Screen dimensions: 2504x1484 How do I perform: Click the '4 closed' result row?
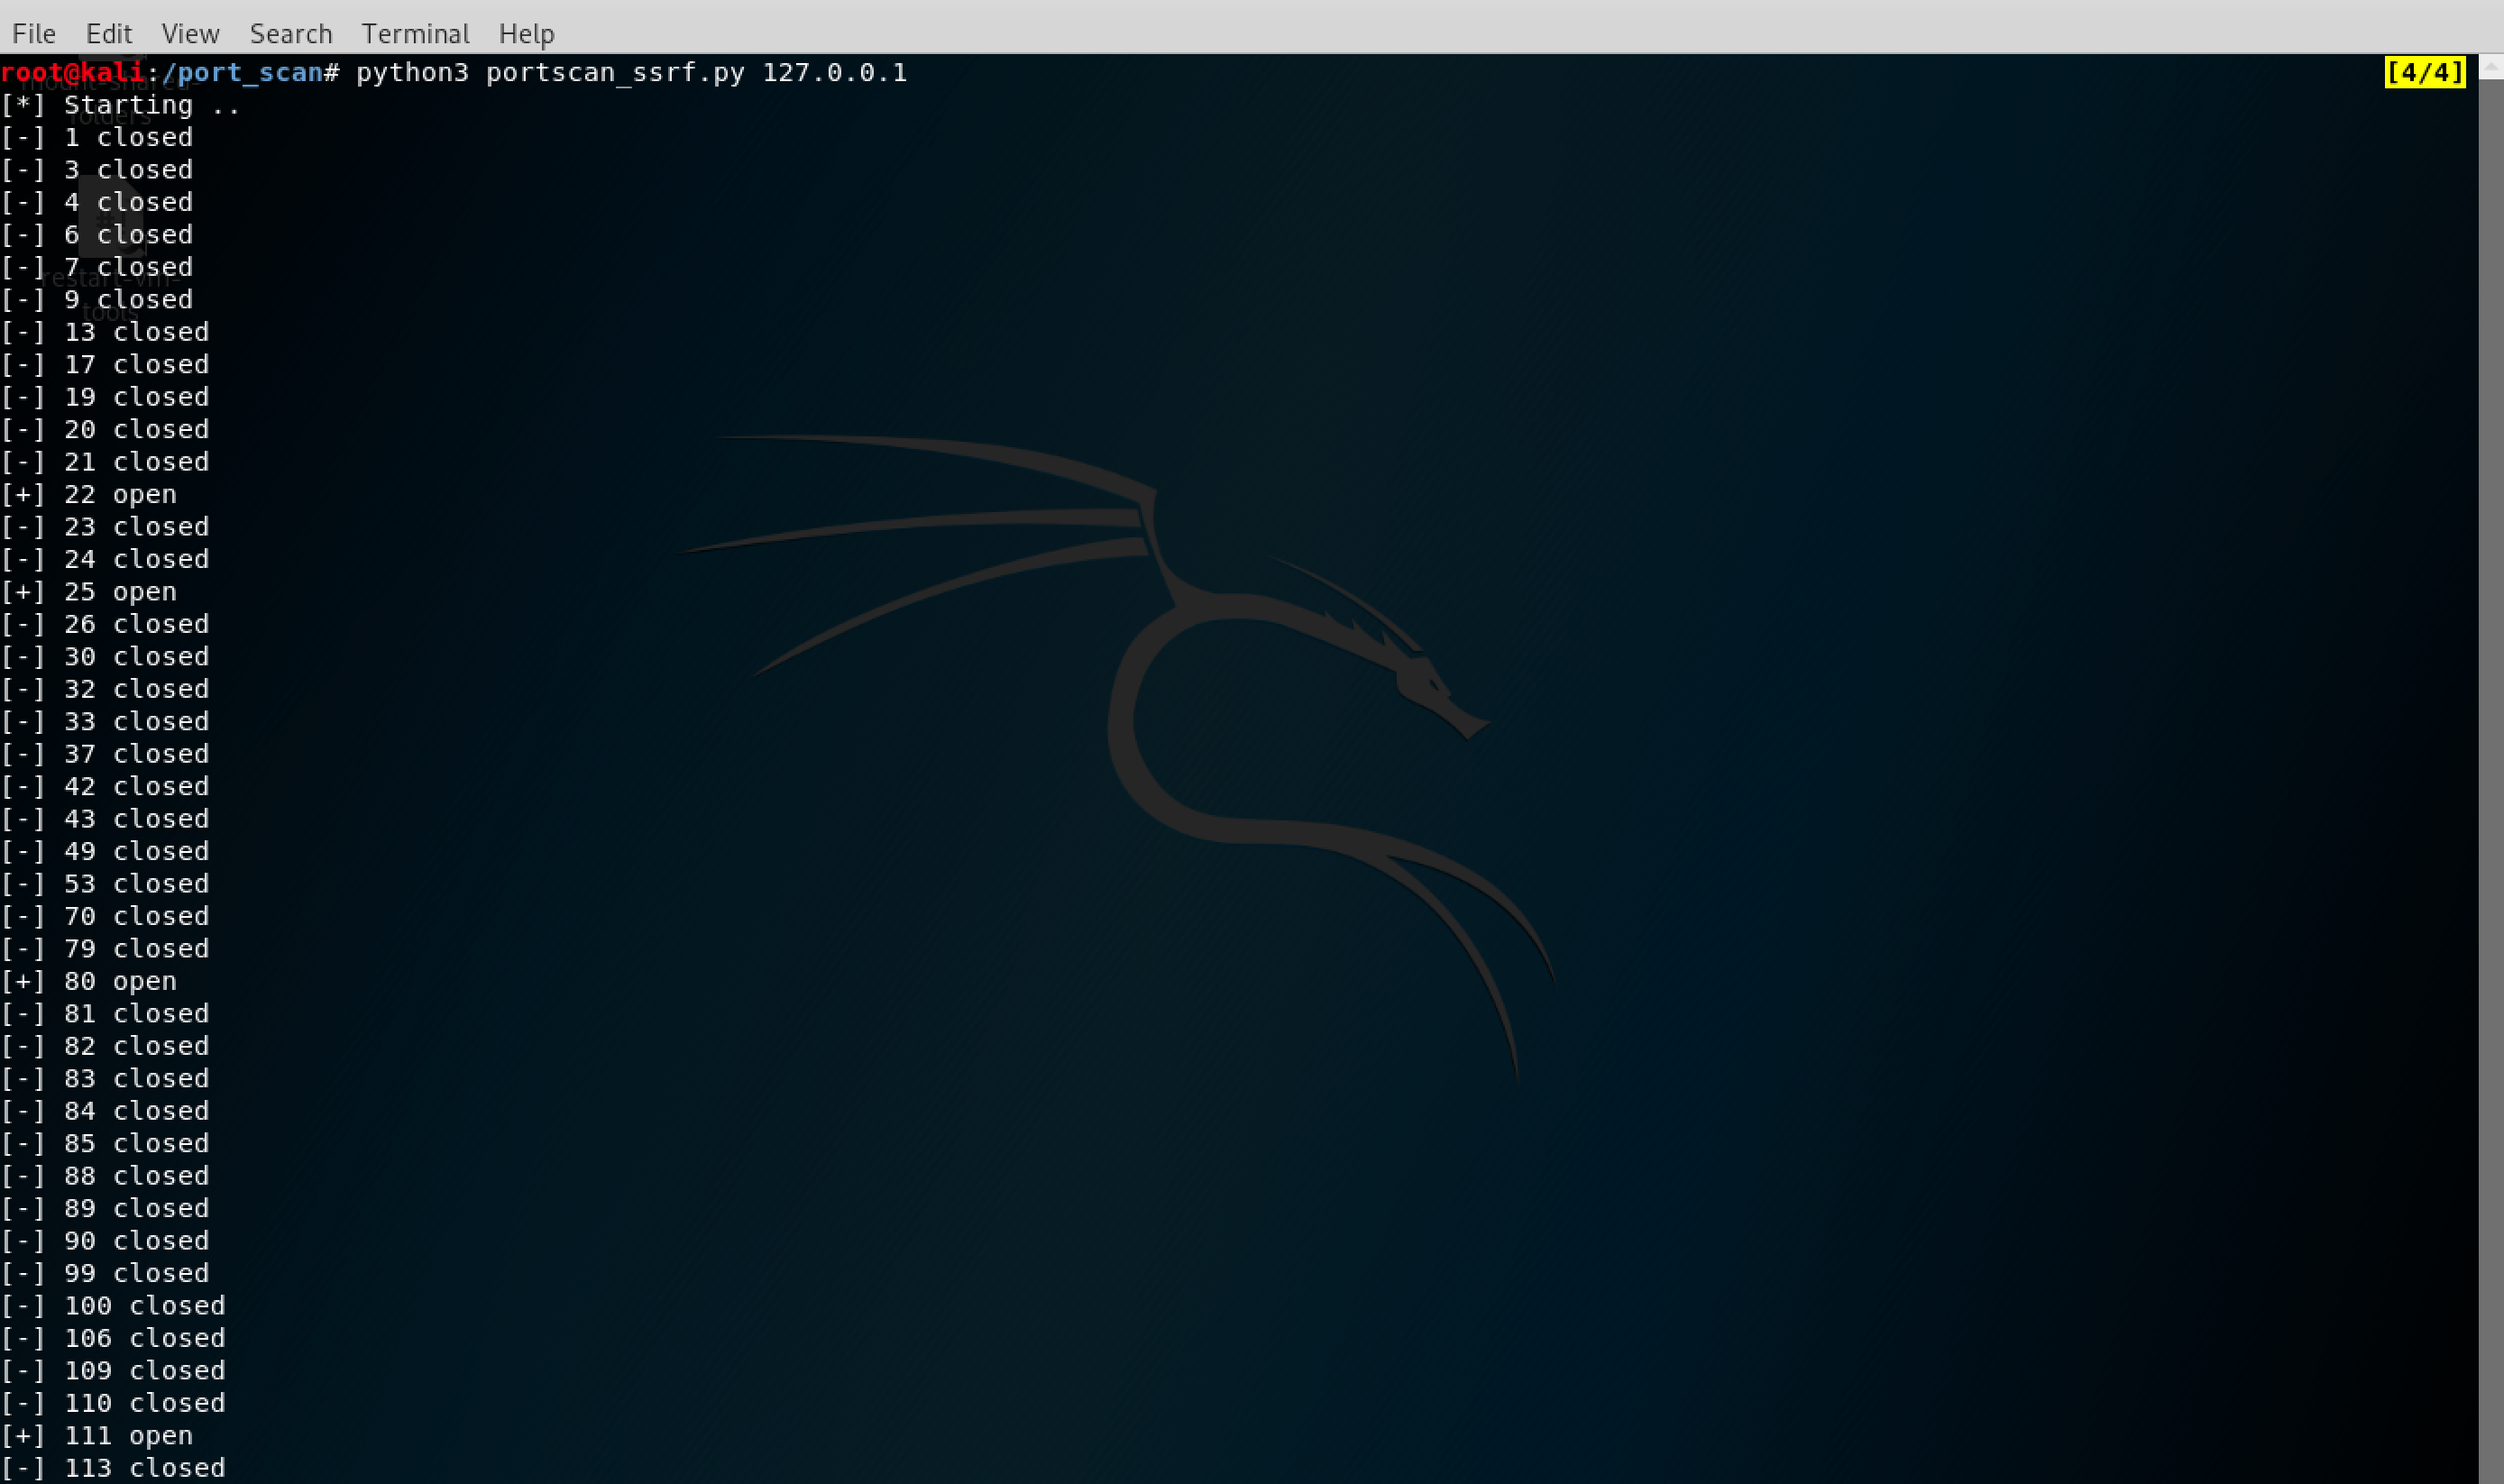[97, 203]
